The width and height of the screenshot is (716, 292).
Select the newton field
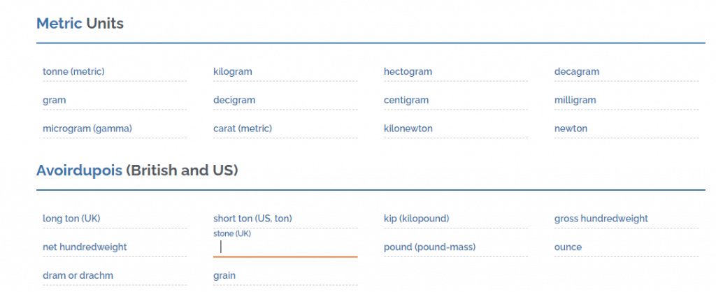(626, 129)
